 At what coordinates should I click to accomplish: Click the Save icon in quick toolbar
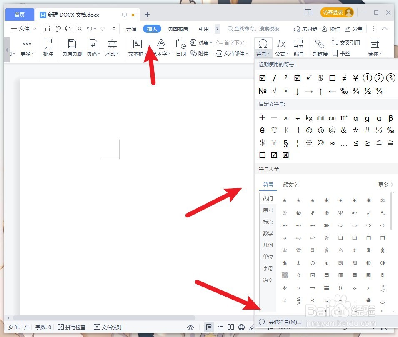47,29
